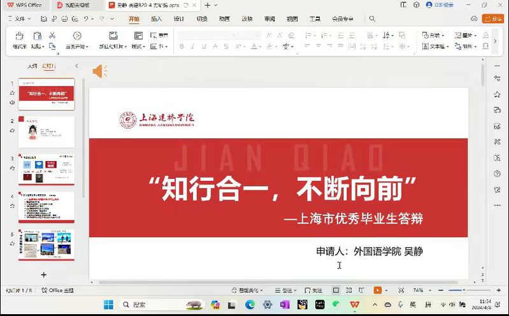Collapse the slide thumbnail panel chevron
Viewport: 509px width, 316px height.
click(76, 66)
